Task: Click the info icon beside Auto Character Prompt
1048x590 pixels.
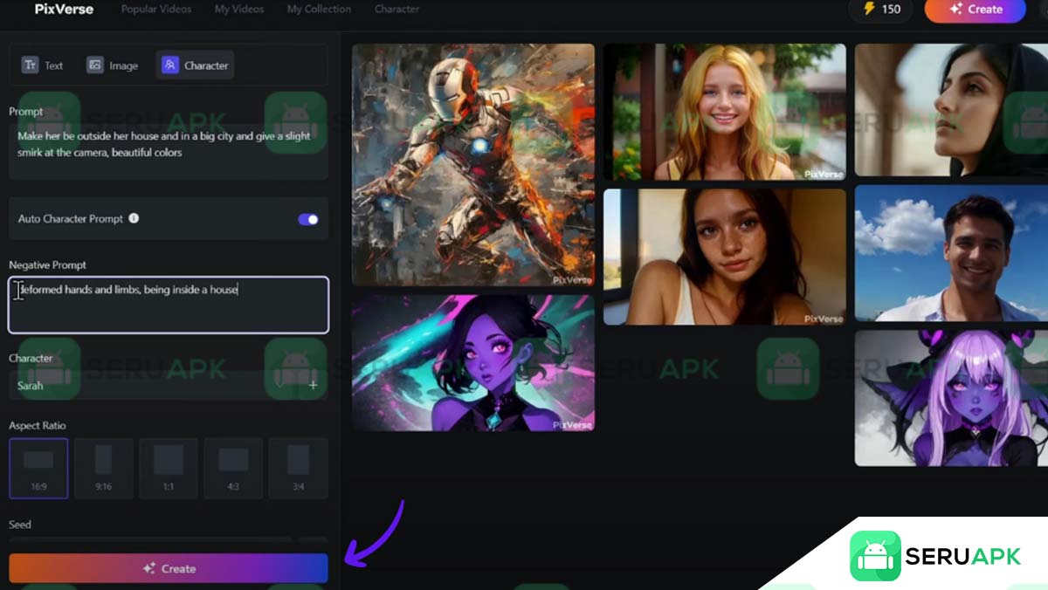Action: click(x=134, y=218)
